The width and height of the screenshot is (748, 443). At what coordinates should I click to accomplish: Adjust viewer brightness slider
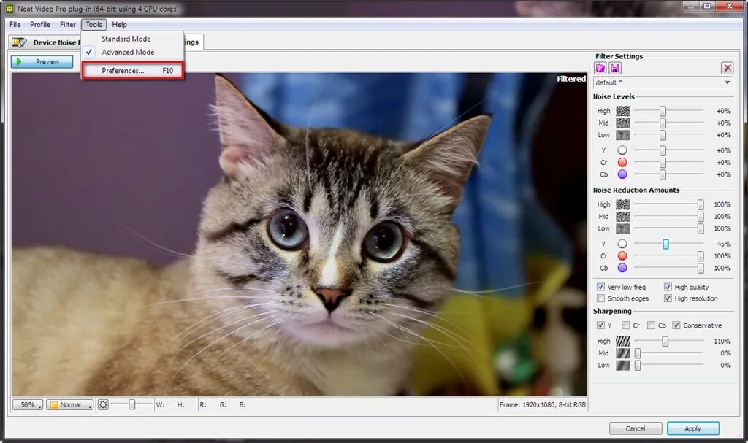tap(131, 405)
